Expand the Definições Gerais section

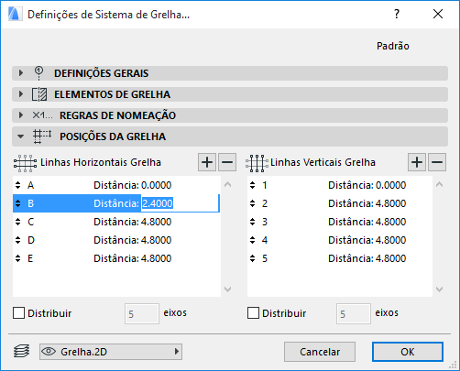(21, 73)
